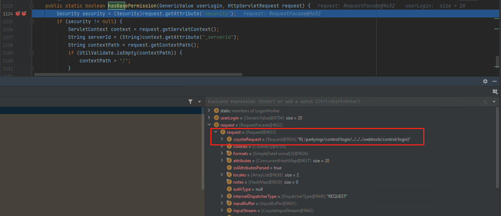Collapse the request RequestFacade node

tap(209, 125)
